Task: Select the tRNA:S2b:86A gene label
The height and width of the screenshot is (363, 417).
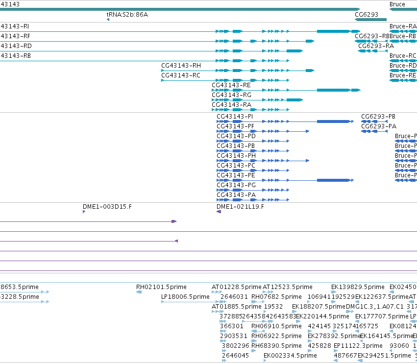Action: pyautogui.click(x=127, y=15)
